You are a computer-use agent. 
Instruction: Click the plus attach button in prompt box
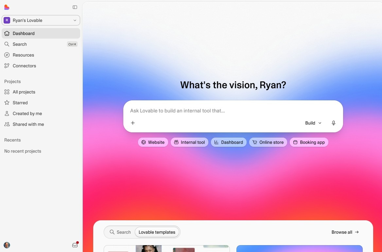click(133, 123)
